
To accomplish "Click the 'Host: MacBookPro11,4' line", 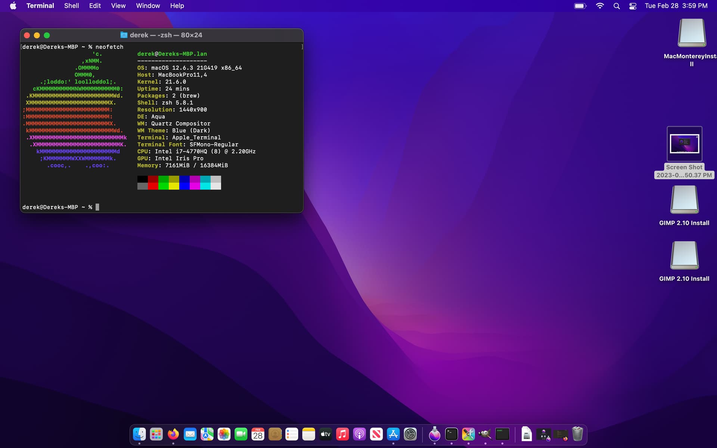I will 172,75.
